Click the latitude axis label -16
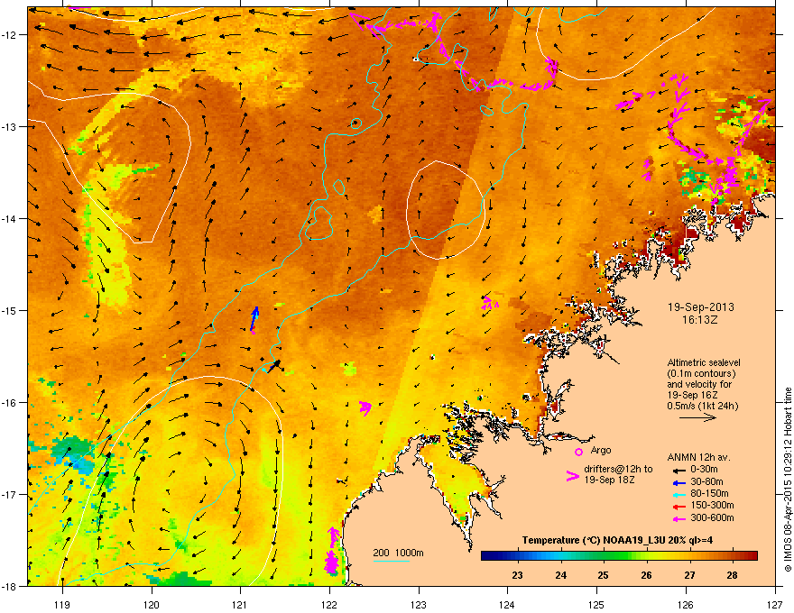The height and width of the screenshot is (613, 794). (10, 403)
